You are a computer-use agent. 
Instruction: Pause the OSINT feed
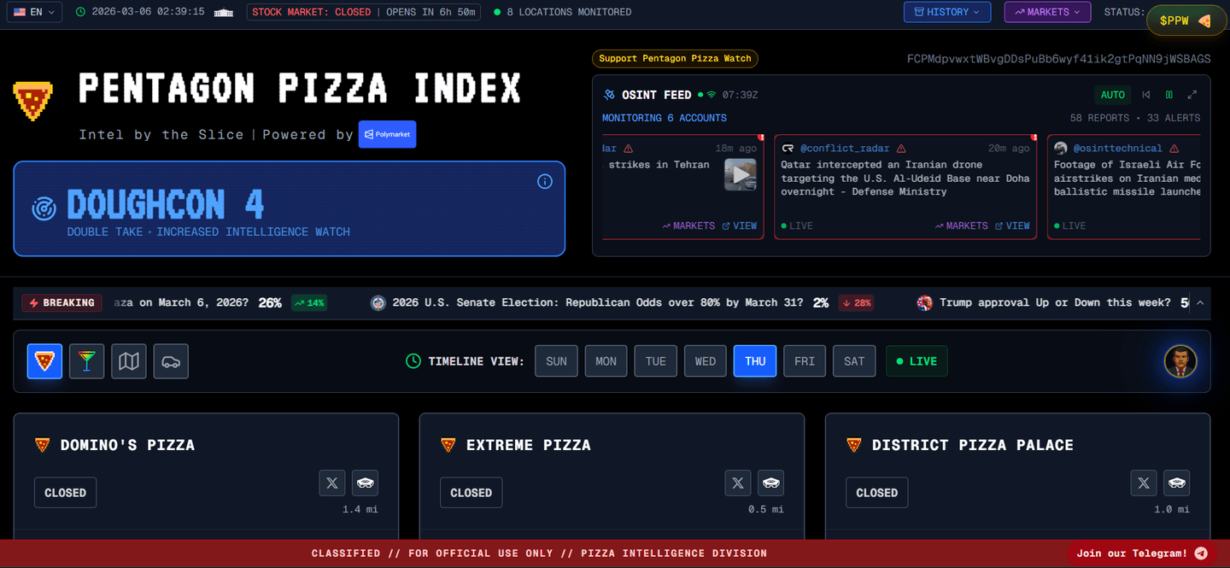[x=1169, y=95]
